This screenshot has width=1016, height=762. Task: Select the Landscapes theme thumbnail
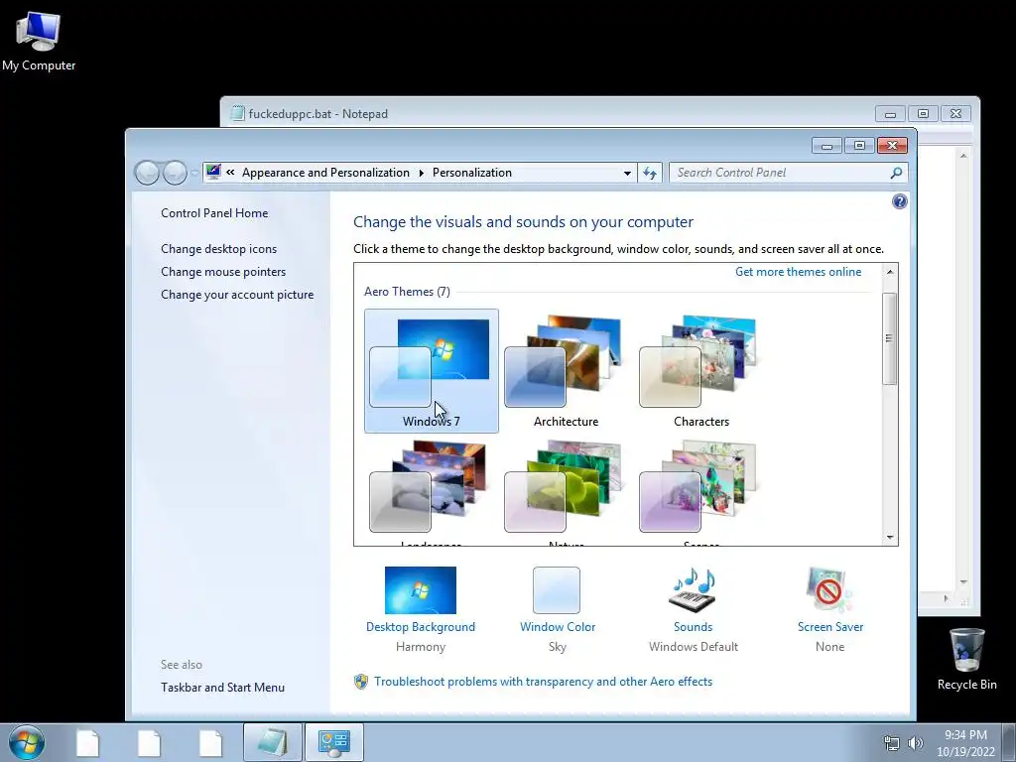tap(428, 487)
